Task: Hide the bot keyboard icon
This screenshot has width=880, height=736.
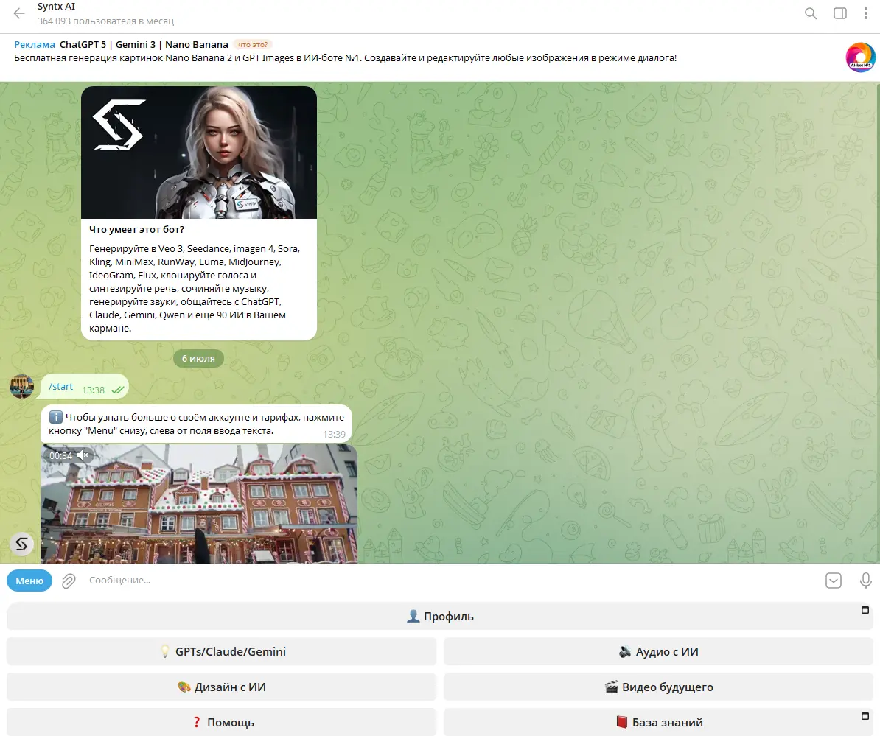Action: (834, 581)
